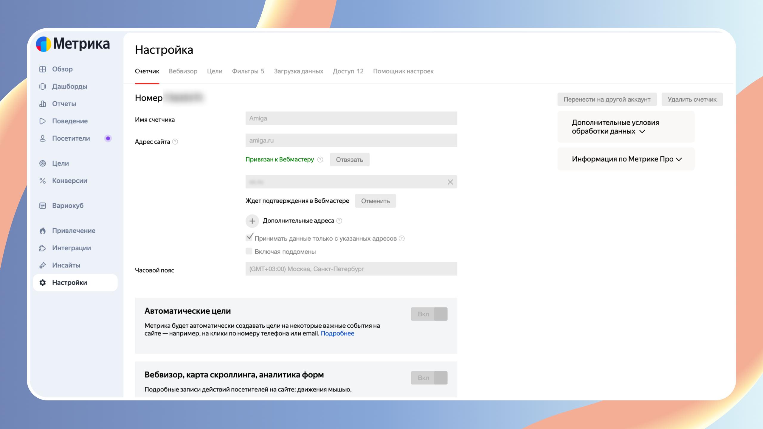Image resolution: width=763 pixels, height=429 pixels.
Task: Open Посетители in the sidebar
Action: 71,138
